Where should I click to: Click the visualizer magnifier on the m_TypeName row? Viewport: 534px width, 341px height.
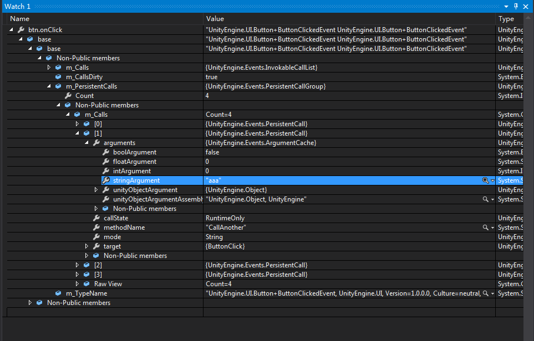[x=485, y=293]
